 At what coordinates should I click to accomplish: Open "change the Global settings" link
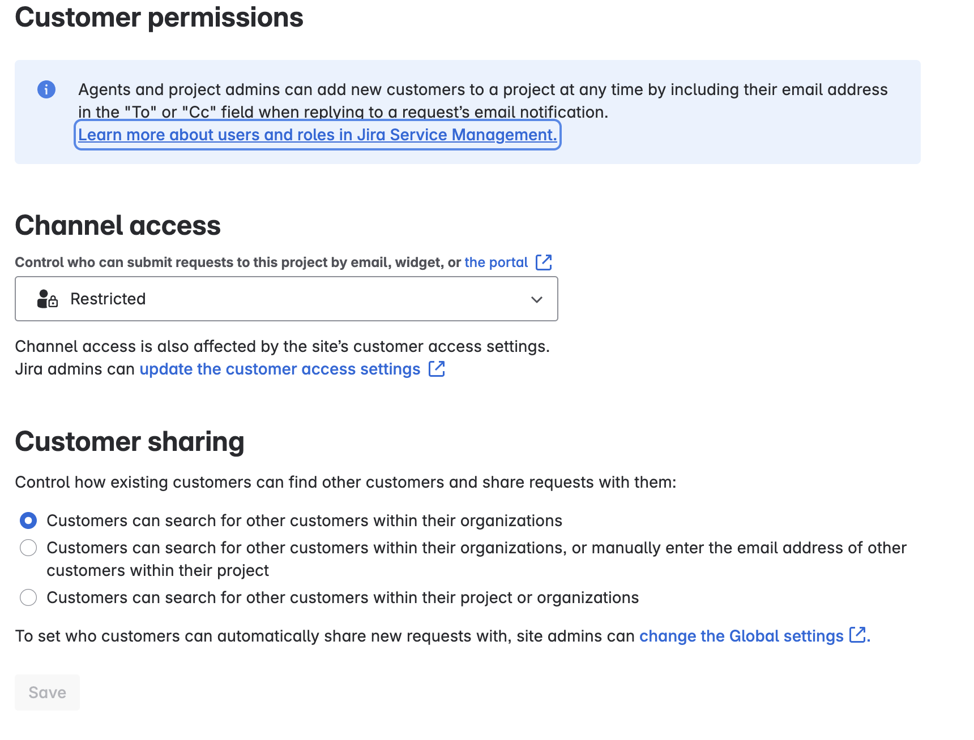pyautogui.click(x=741, y=636)
